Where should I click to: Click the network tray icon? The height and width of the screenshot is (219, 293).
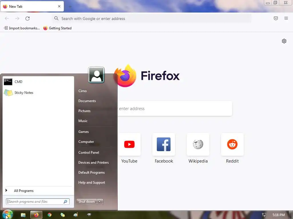click(264, 215)
